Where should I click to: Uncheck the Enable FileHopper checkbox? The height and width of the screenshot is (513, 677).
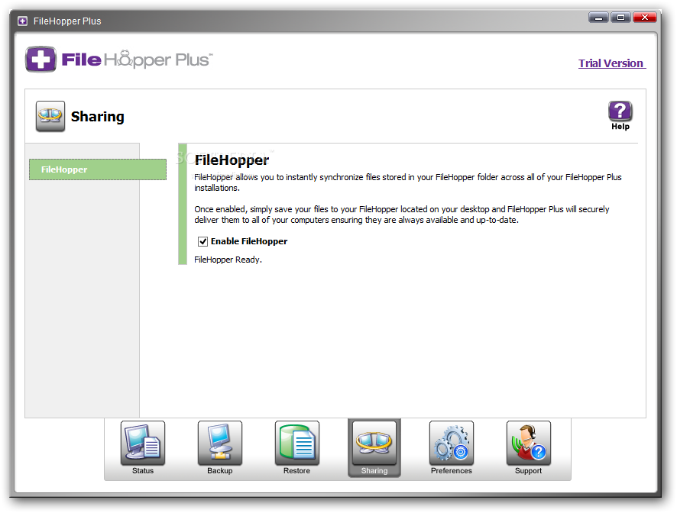[202, 241]
